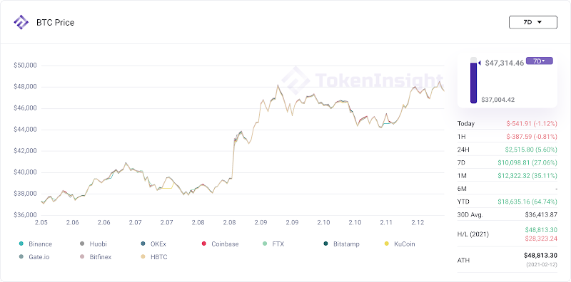Image resolution: width=571 pixels, height=282 pixels.
Task: Hide the OKEx price line
Action: 143,244
